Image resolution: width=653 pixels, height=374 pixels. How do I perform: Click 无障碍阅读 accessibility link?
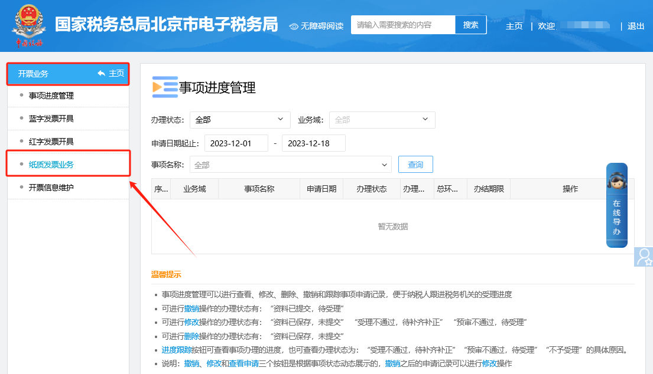coord(322,26)
